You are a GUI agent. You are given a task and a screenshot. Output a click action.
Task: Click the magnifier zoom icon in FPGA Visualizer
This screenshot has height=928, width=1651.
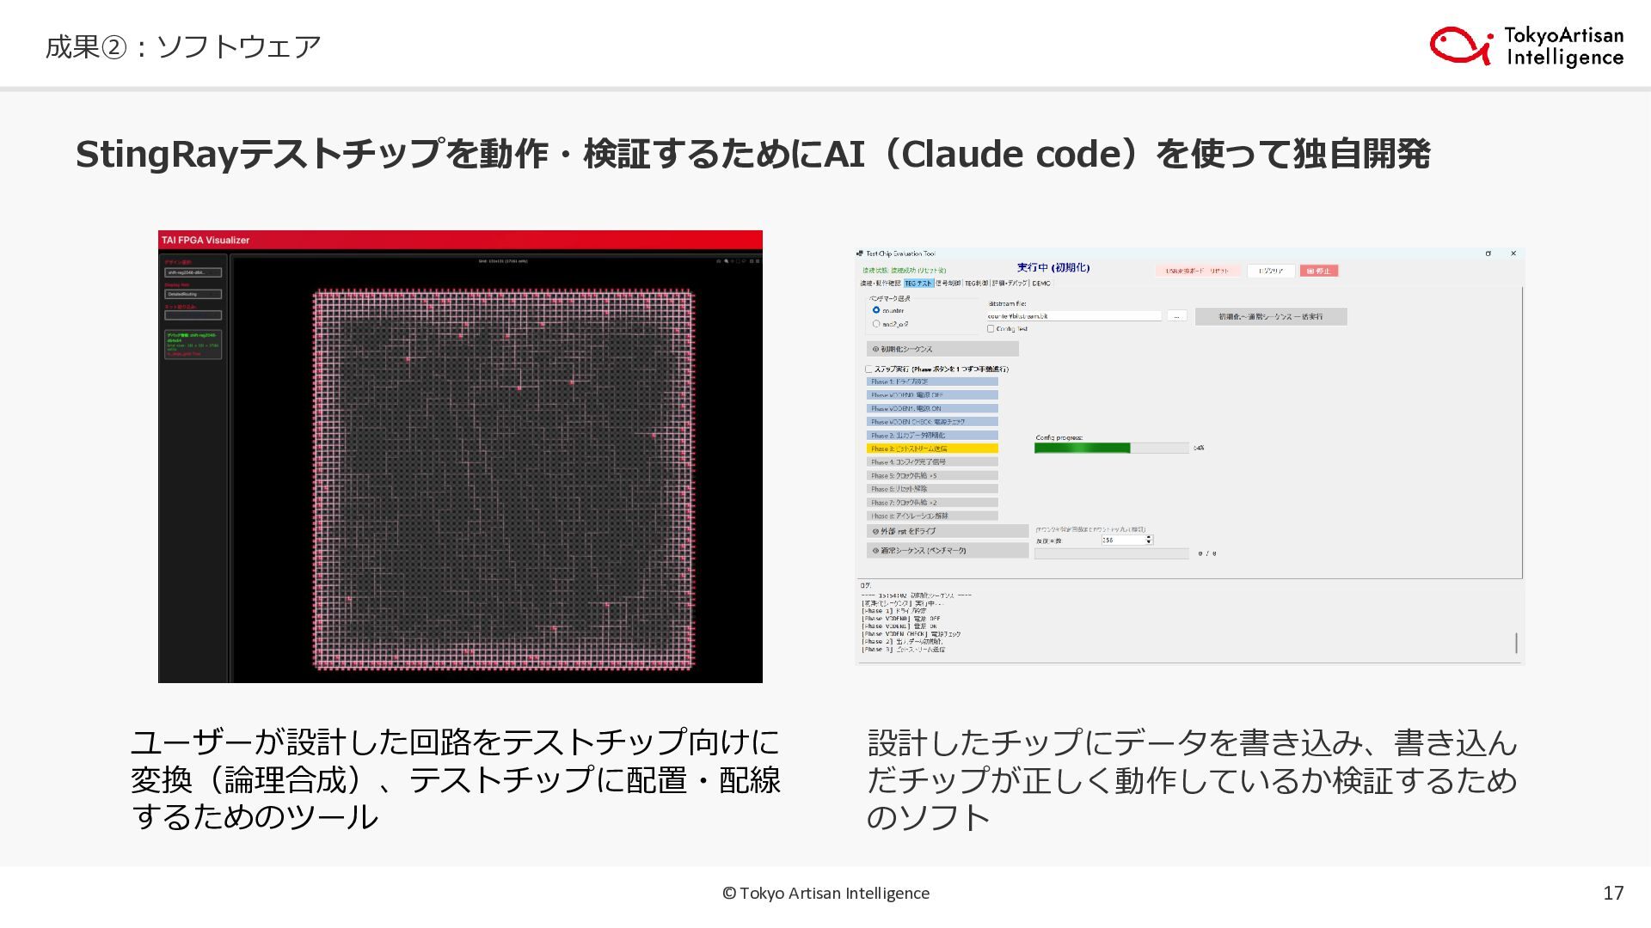tap(726, 261)
